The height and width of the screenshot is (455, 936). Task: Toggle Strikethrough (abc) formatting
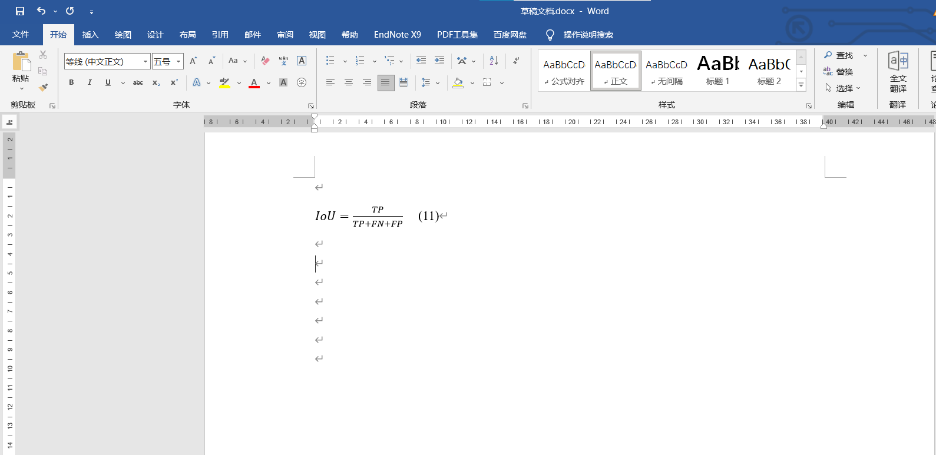138,82
